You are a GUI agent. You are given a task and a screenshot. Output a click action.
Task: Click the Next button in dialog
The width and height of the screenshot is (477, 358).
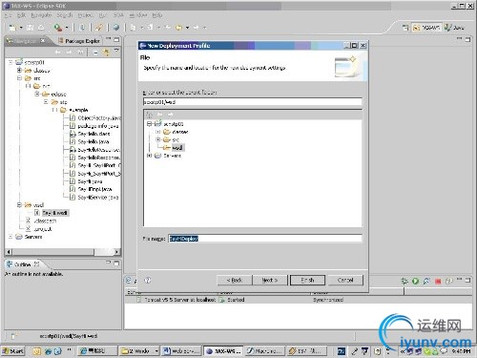[270, 281]
